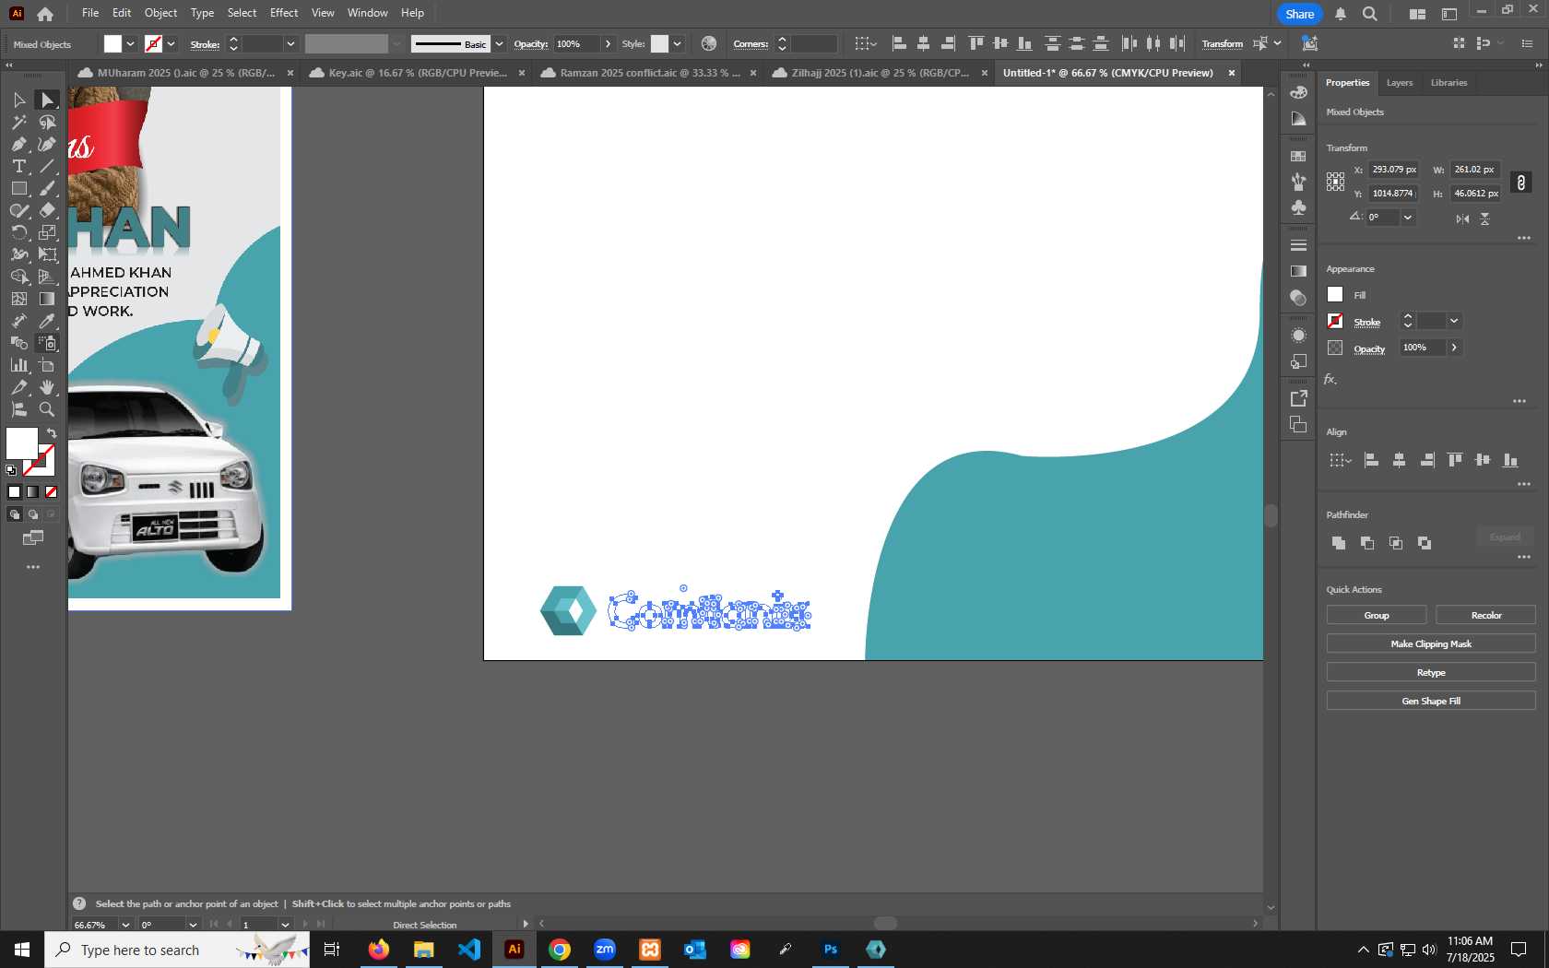Click the Share button

(1299, 14)
